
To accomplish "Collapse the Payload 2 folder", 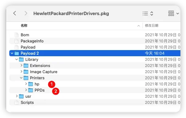I will point(12,53).
